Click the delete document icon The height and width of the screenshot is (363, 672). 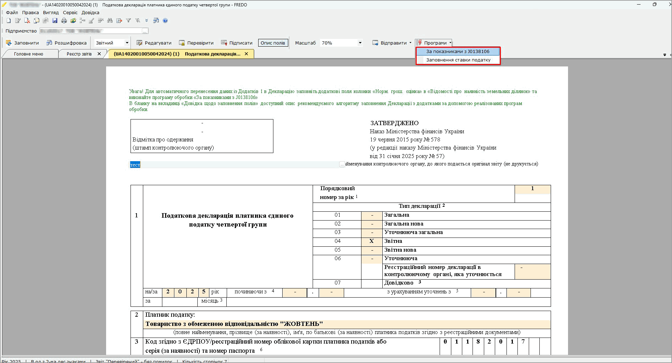27,21
